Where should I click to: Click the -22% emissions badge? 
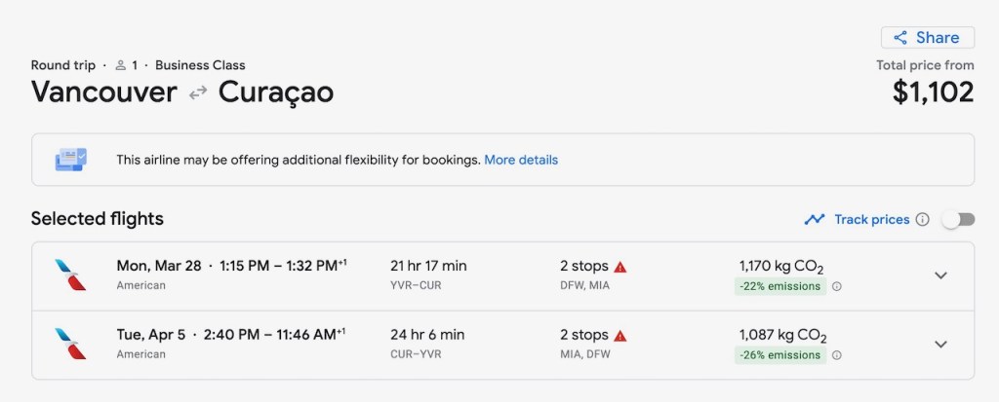point(779,287)
